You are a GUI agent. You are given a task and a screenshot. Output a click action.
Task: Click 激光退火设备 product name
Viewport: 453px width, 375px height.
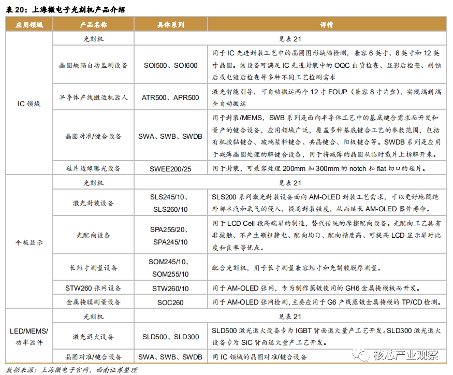93,337
